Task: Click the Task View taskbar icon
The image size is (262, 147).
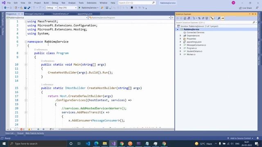Action: pyautogui.click(x=79, y=143)
